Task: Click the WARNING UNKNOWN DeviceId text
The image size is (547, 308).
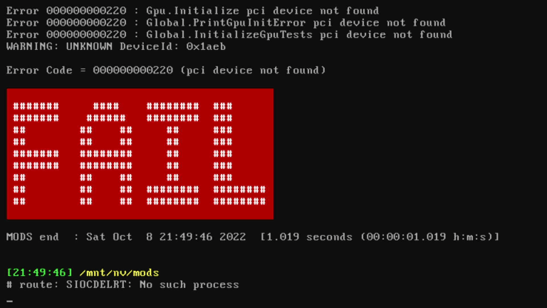Action: click(116, 46)
